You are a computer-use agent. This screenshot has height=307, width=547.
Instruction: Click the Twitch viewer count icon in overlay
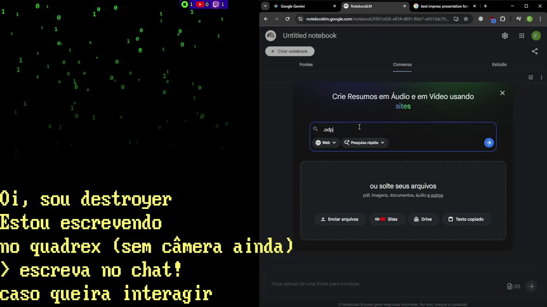point(216,4)
